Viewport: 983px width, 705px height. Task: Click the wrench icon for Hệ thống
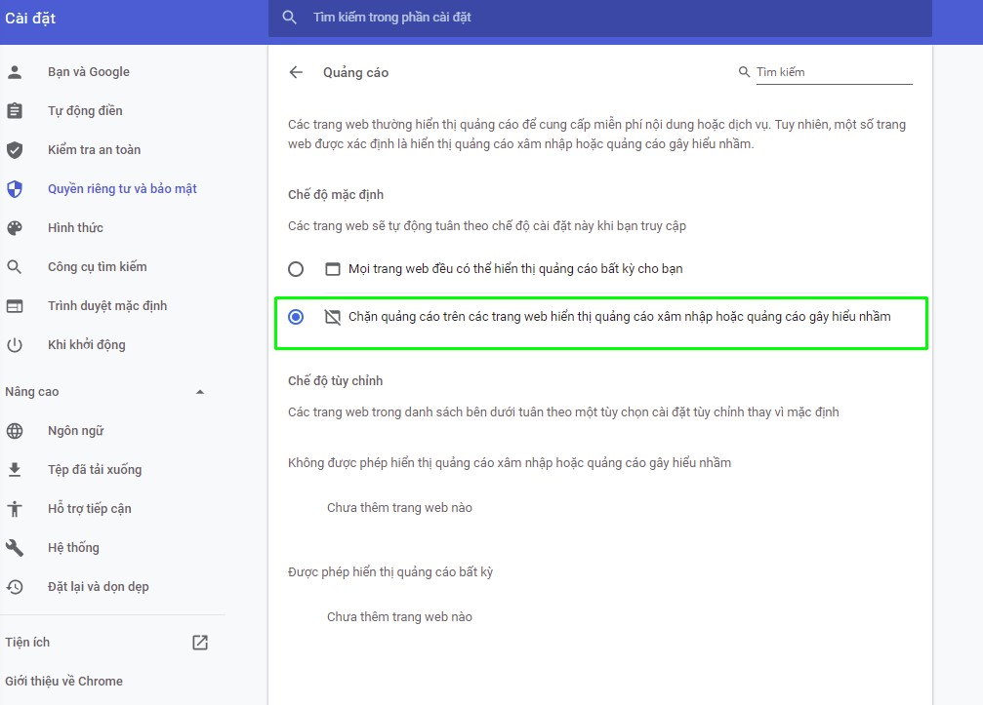pos(15,548)
